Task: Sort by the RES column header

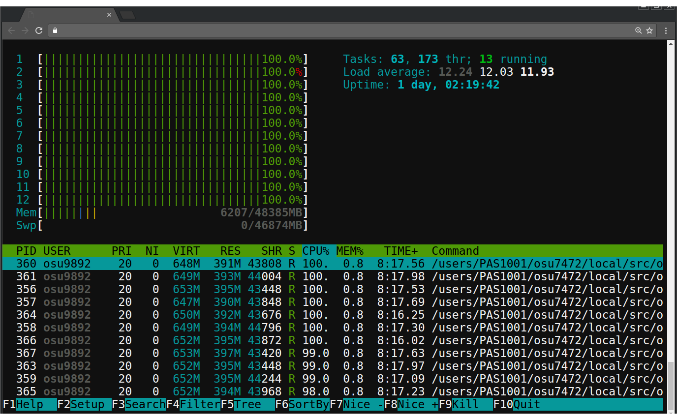Action: coord(231,251)
